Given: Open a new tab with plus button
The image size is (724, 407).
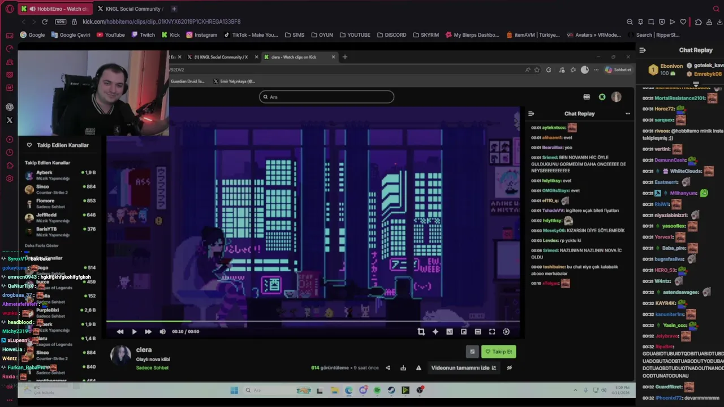Looking at the screenshot, I should coord(174,9).
